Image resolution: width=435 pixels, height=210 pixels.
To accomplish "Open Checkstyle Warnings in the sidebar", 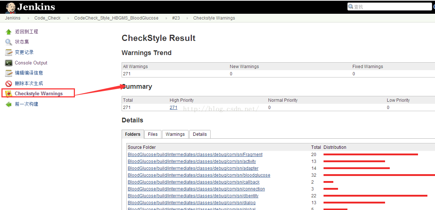I will pos(39,94).
